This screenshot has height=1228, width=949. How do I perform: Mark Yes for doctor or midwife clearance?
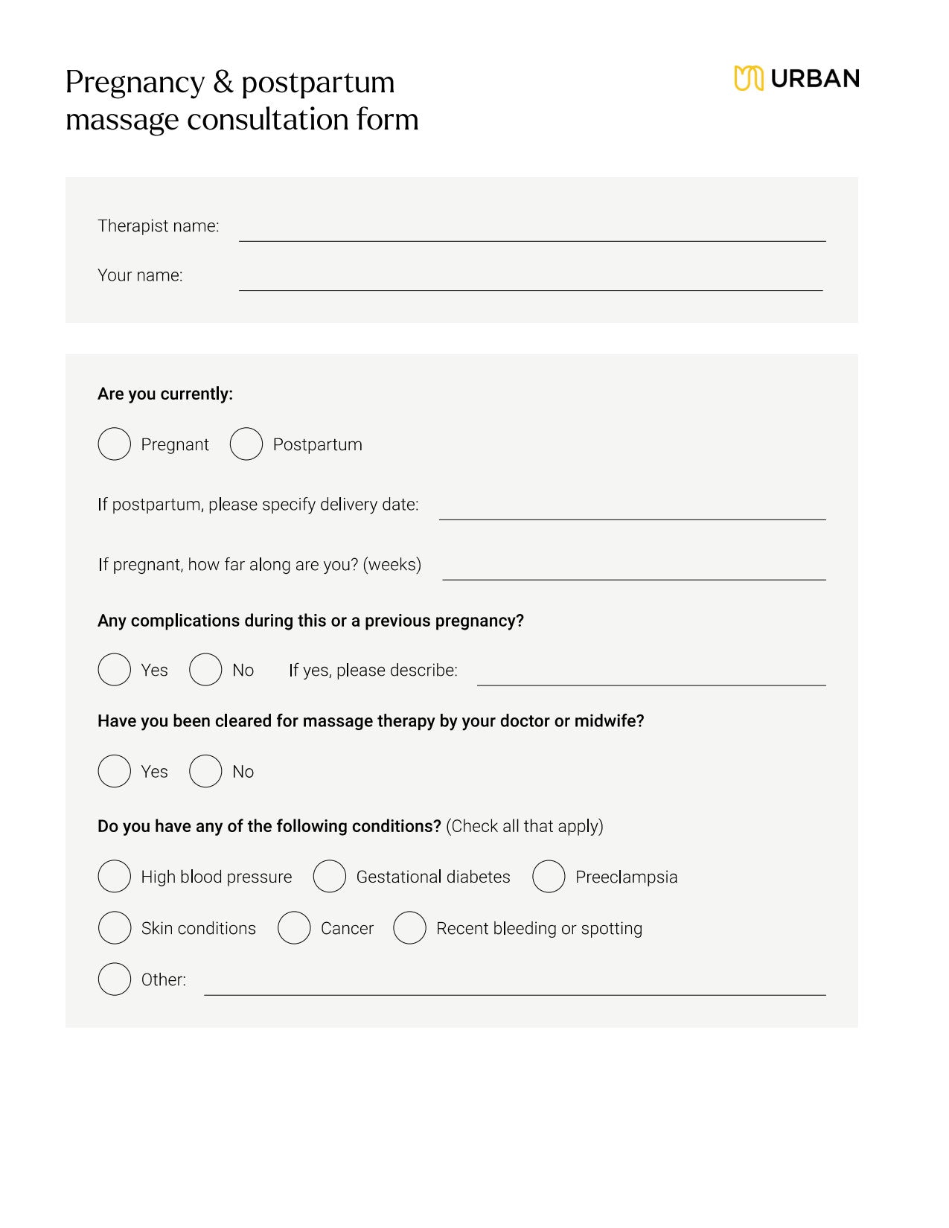(x=115, y=771)
